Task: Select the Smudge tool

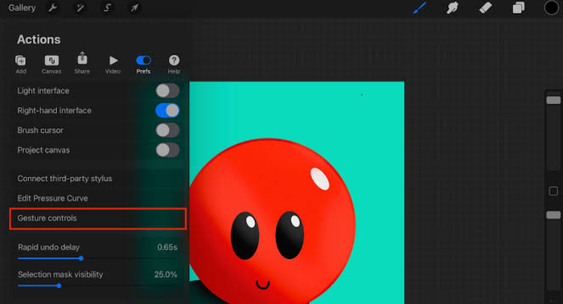Action: click(453, 8)
